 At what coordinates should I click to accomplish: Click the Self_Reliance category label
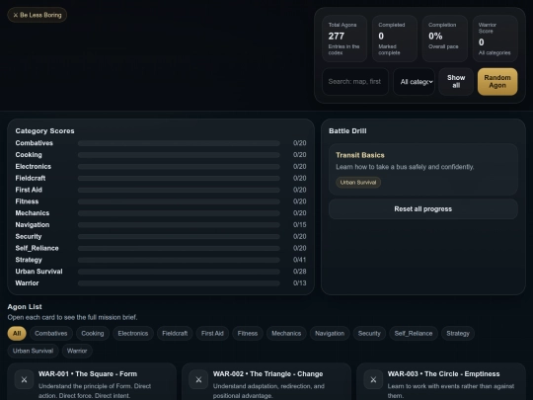37,248
